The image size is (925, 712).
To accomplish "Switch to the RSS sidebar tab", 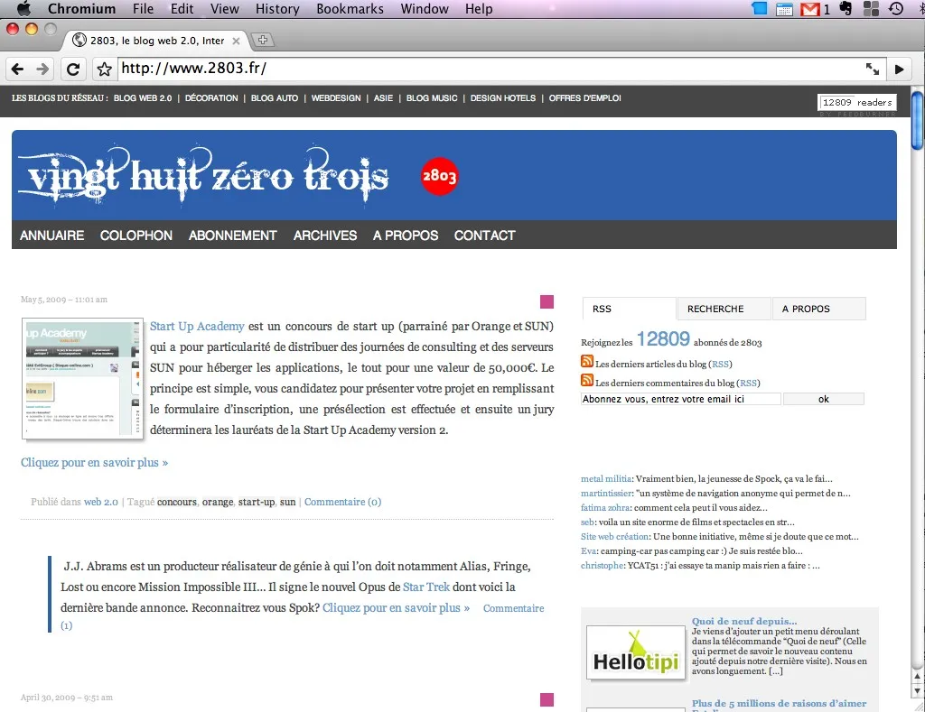I will [x=629, y=309].
